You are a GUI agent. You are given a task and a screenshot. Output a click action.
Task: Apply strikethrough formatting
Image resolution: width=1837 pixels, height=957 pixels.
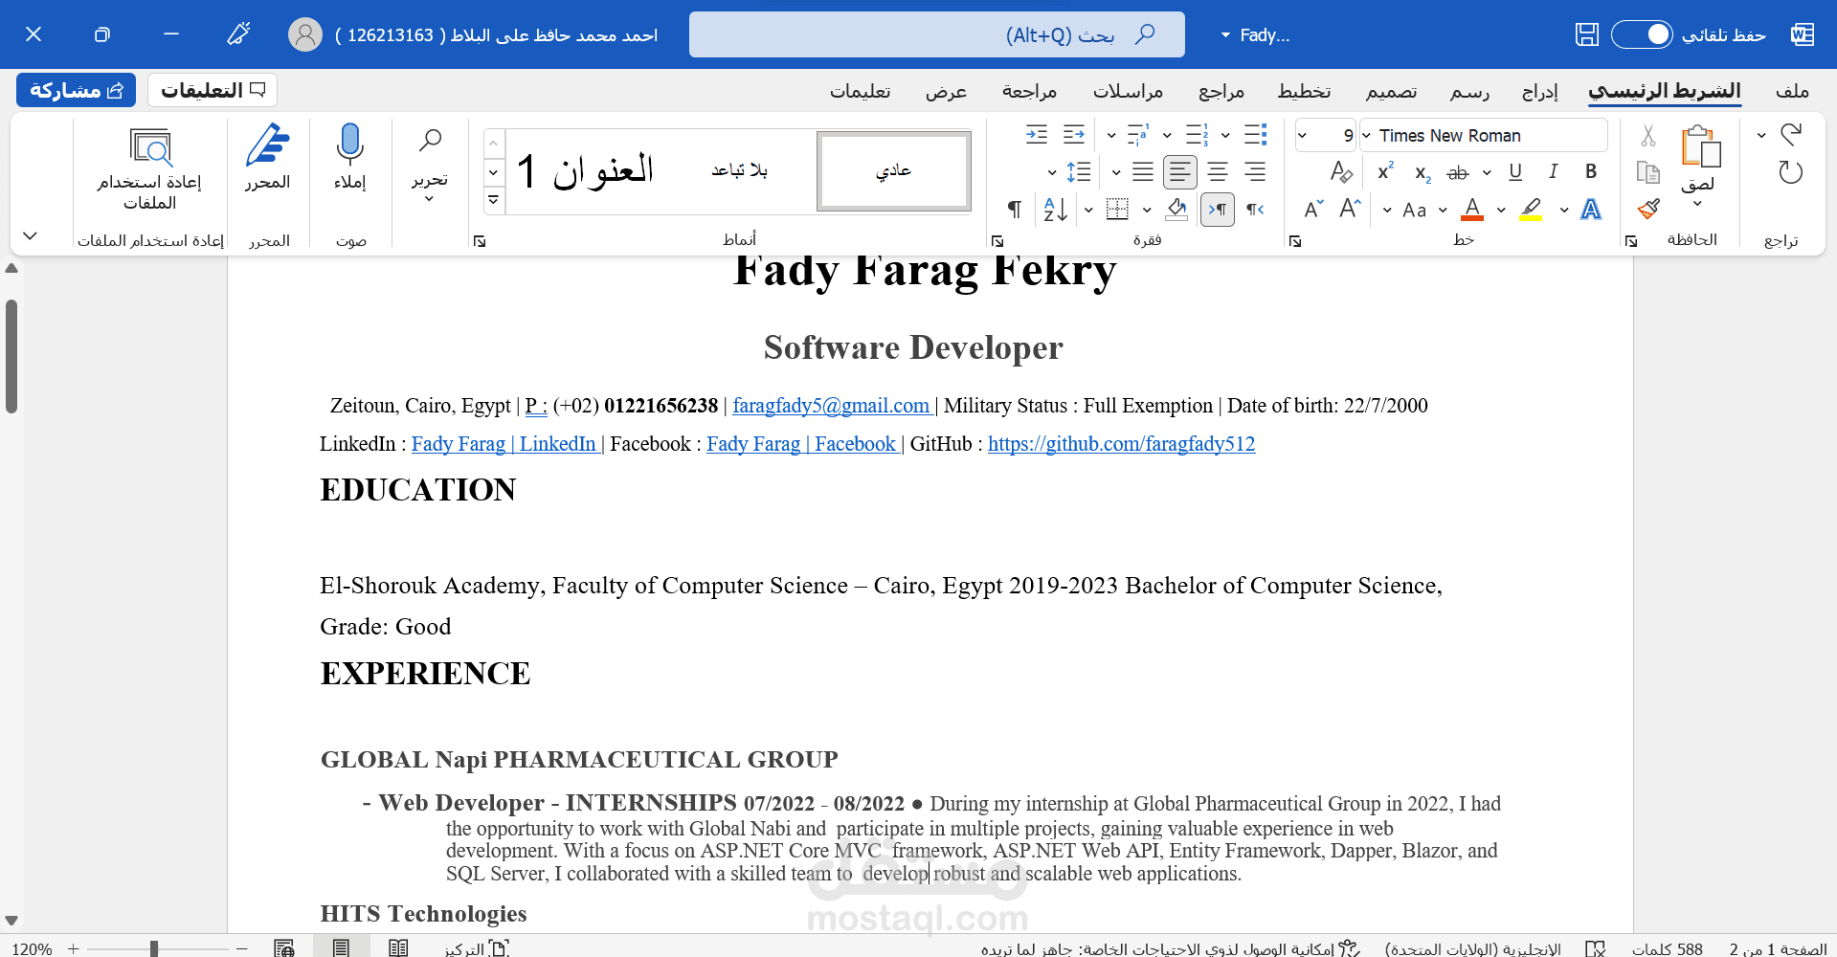[1458, 172]
